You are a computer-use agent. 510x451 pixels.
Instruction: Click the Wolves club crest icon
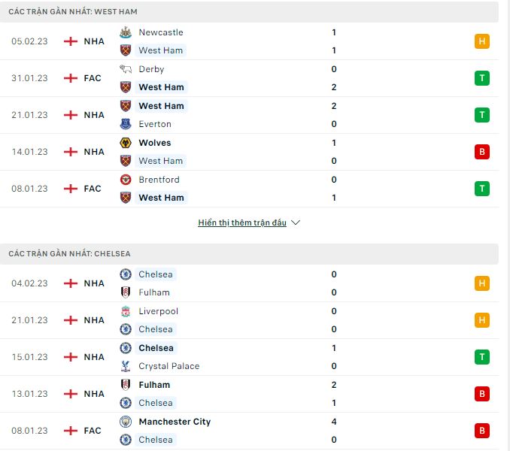pyautogui.click(x=126, y=143)
